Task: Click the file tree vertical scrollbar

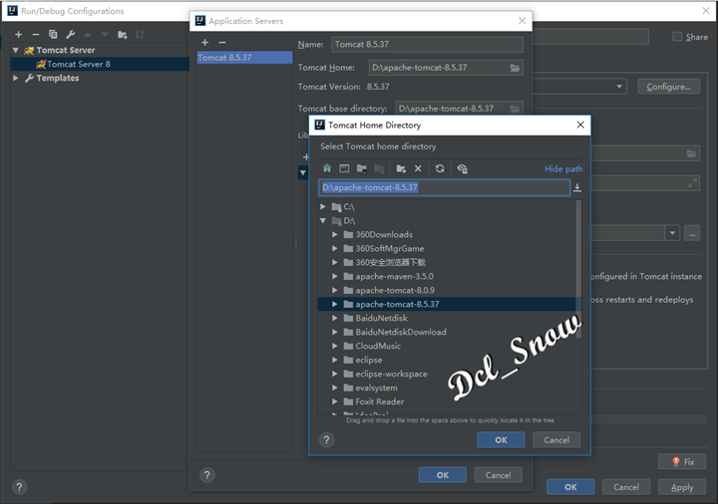Action: 578,269
